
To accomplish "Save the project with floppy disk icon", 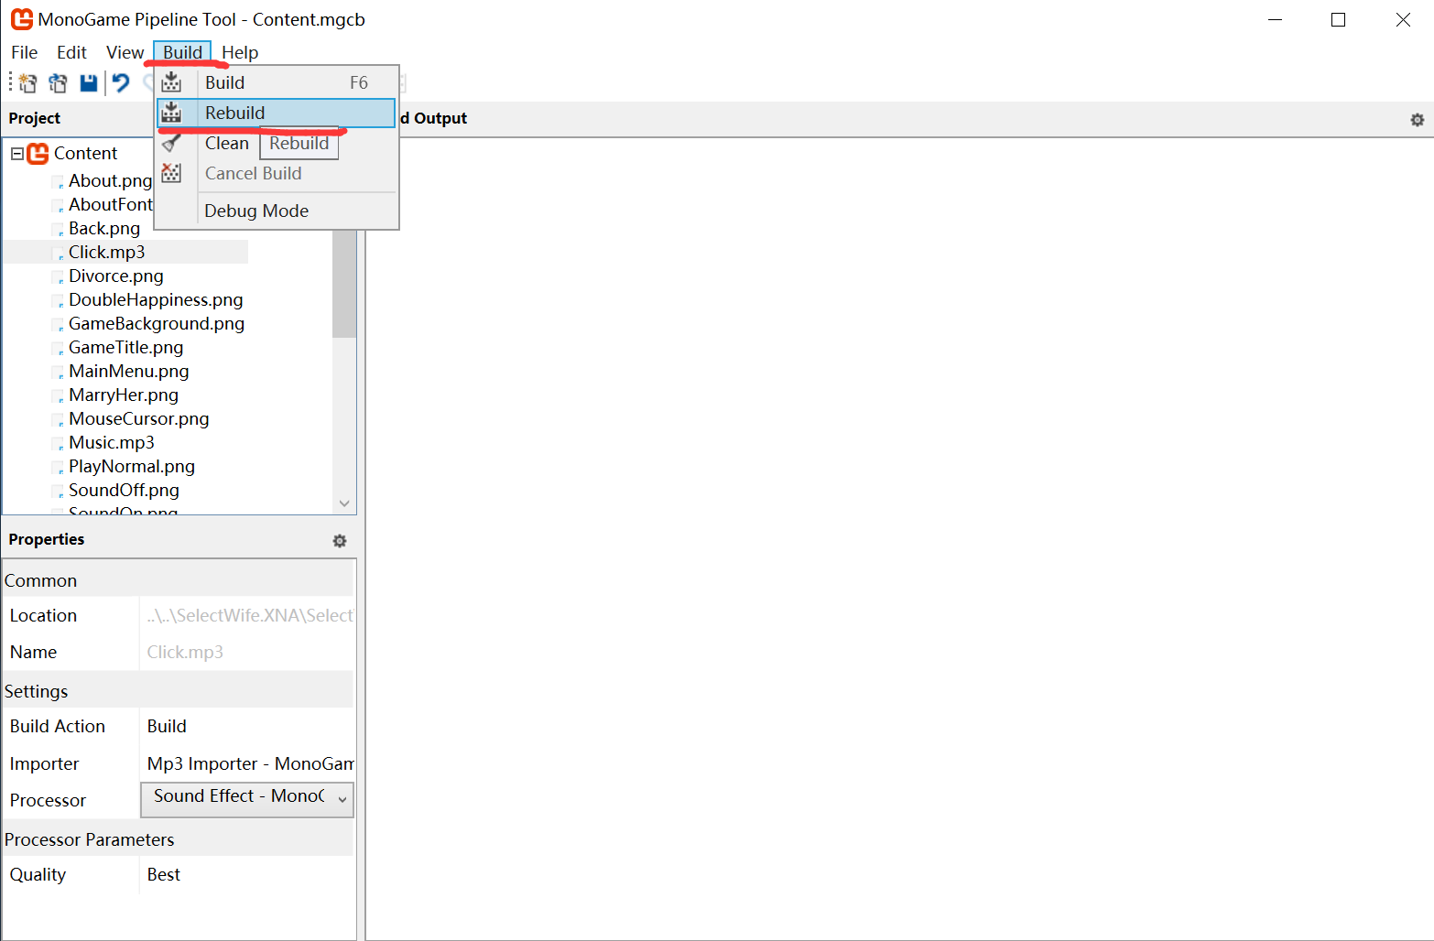I will (x=88, y=83).
